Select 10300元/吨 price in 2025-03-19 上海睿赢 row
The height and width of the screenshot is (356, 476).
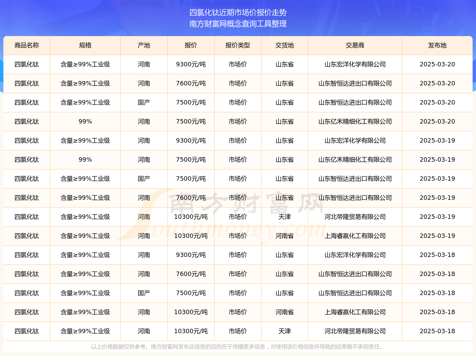[x=191, y=236]
